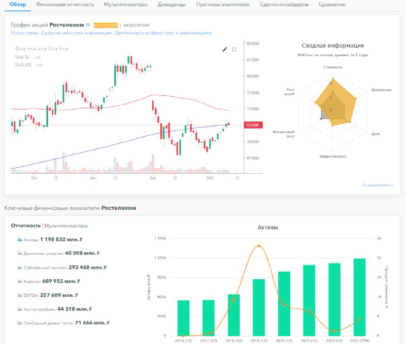The image size is (406, 344).
Task: Select the MOEX:RTKM ticker
Action: coord(106,25)
